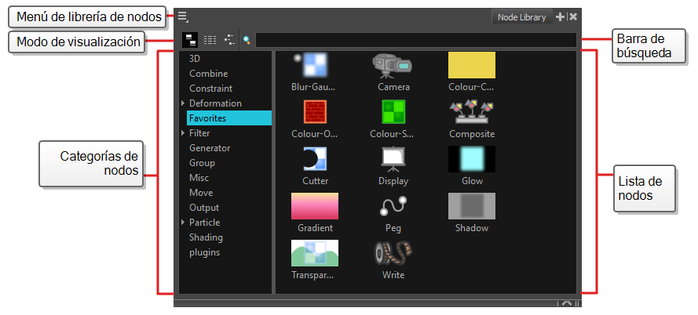Select the Transparency node icon

[315, 253]
